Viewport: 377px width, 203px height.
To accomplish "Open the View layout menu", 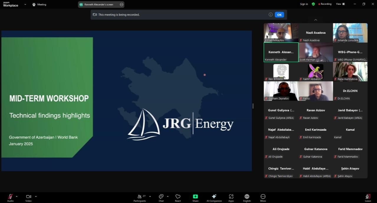I will 340,4.
